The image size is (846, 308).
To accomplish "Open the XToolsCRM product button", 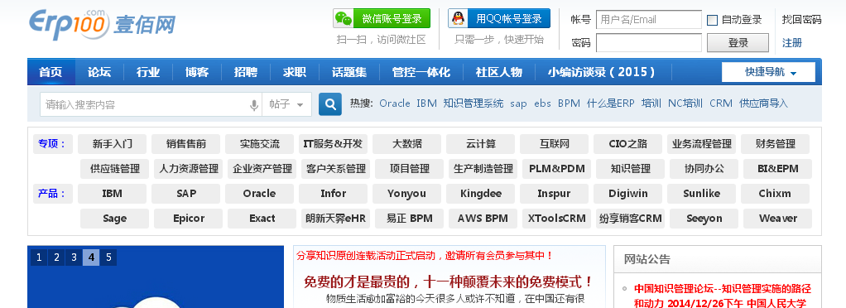I will (557, 219).
